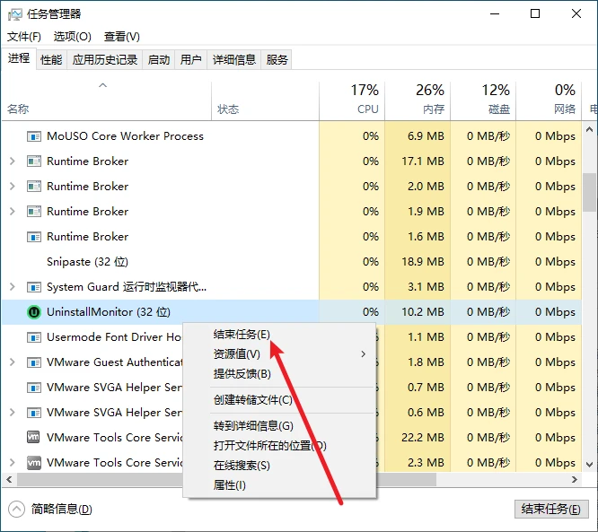Screen dimensions: 598x532
Task: Choose 打开文件所在的位置 in the context menu
Action: (x=279, y=446)
